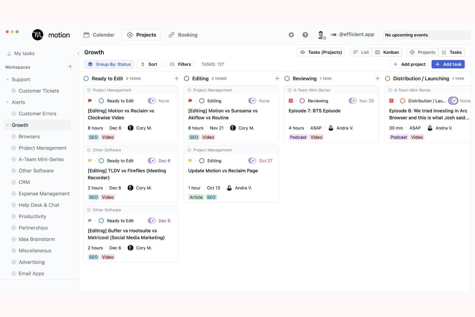Screen dimensions: 475x317
Task: Click red flag on Motion vs Sunsama card
Action: point(190,101)
